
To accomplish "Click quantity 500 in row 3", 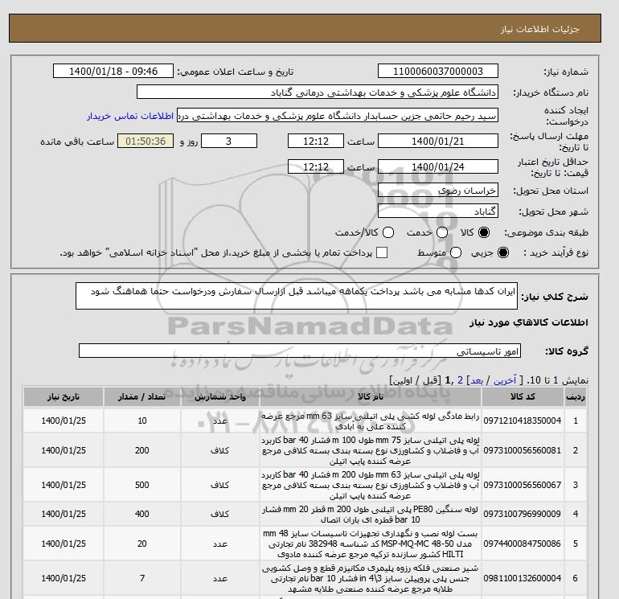I will click(142, 485).
